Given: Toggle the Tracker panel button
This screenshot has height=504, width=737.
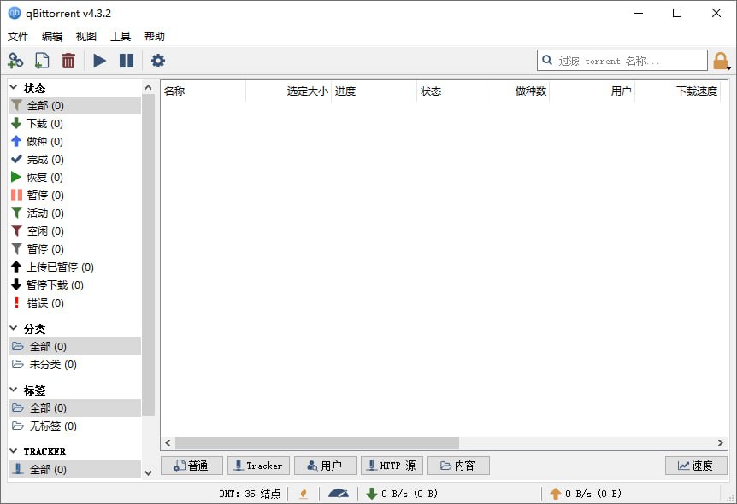Looking at the screenshot, I should (x=258, y=465).
